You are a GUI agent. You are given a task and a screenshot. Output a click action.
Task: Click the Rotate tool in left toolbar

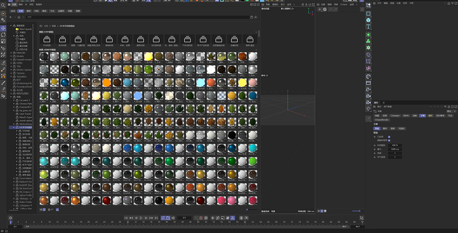[x=3, y=35]
